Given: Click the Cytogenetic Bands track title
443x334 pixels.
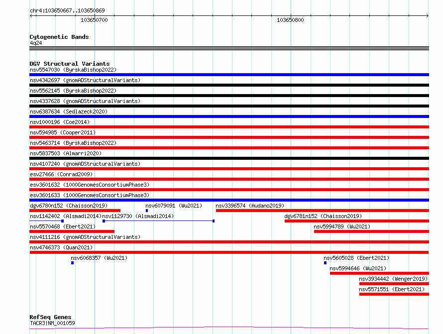Looking at the screenshot, I should point(59,37).
